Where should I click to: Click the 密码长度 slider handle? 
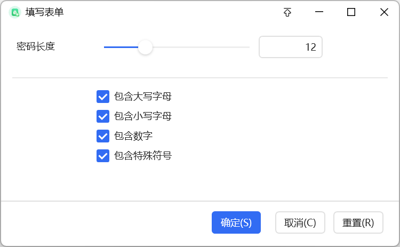tap(145, 47)
